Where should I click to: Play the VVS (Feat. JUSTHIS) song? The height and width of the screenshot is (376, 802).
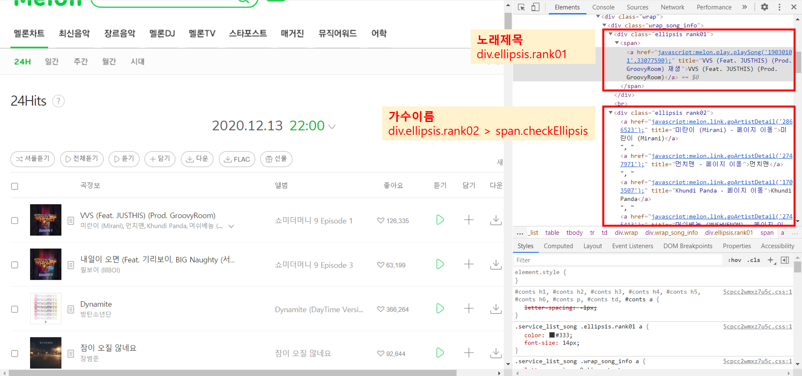[440, 220]
